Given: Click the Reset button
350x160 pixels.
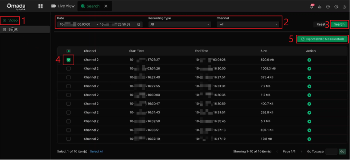Looking at the screenshot, I should (x=321, y=24).
